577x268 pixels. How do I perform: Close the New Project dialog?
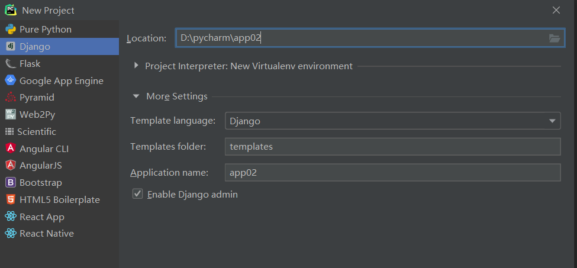(x=556, y=10)
